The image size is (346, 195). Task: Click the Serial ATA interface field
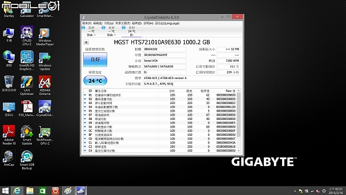tap(164, 61)
